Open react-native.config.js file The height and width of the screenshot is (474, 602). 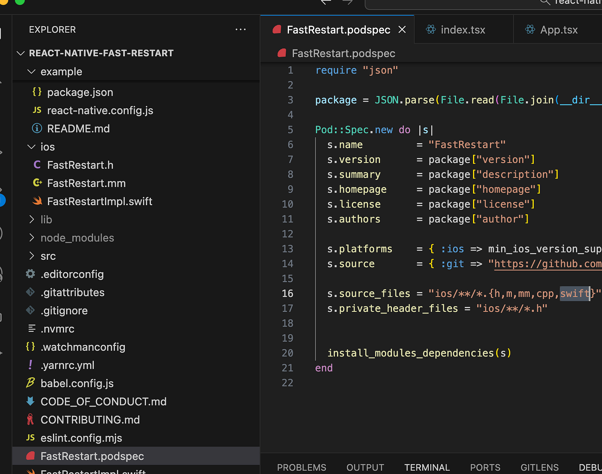click(x=135, y=111)
